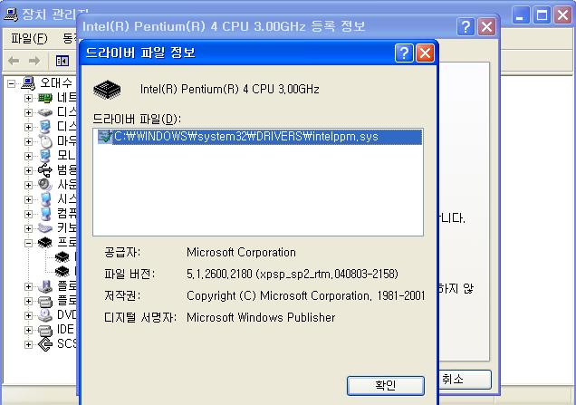Click the gray disk drive icon in tree
The width and height of the screenshot is (576, 405).
pyautogui.click(x=45, y=112)
